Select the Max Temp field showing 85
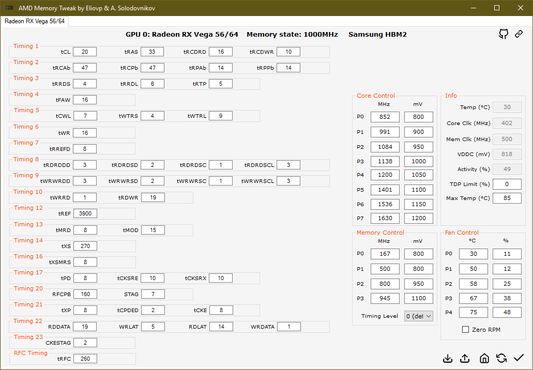533x370 pixels. [x=507, y=198]
